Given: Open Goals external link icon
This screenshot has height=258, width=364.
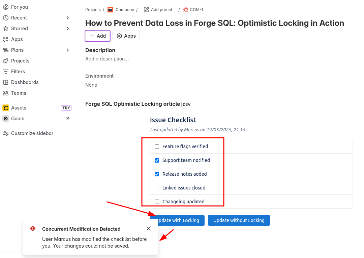Looking at the screenshot, I should (x=67, y=119).
